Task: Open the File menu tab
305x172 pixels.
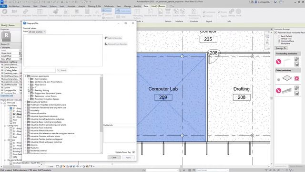Action: [3, 6]
